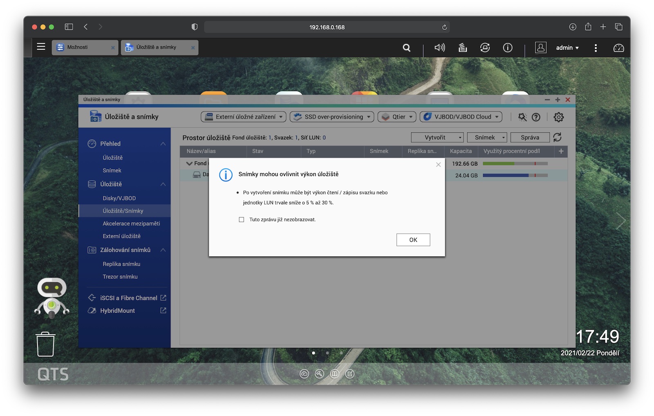Viewport: 654px width, 416px height.
Task: Open the dashboard gauge icon
Action: click(x=618, y=48)
